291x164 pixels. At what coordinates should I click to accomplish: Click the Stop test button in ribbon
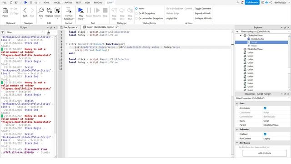click(105, 10)
